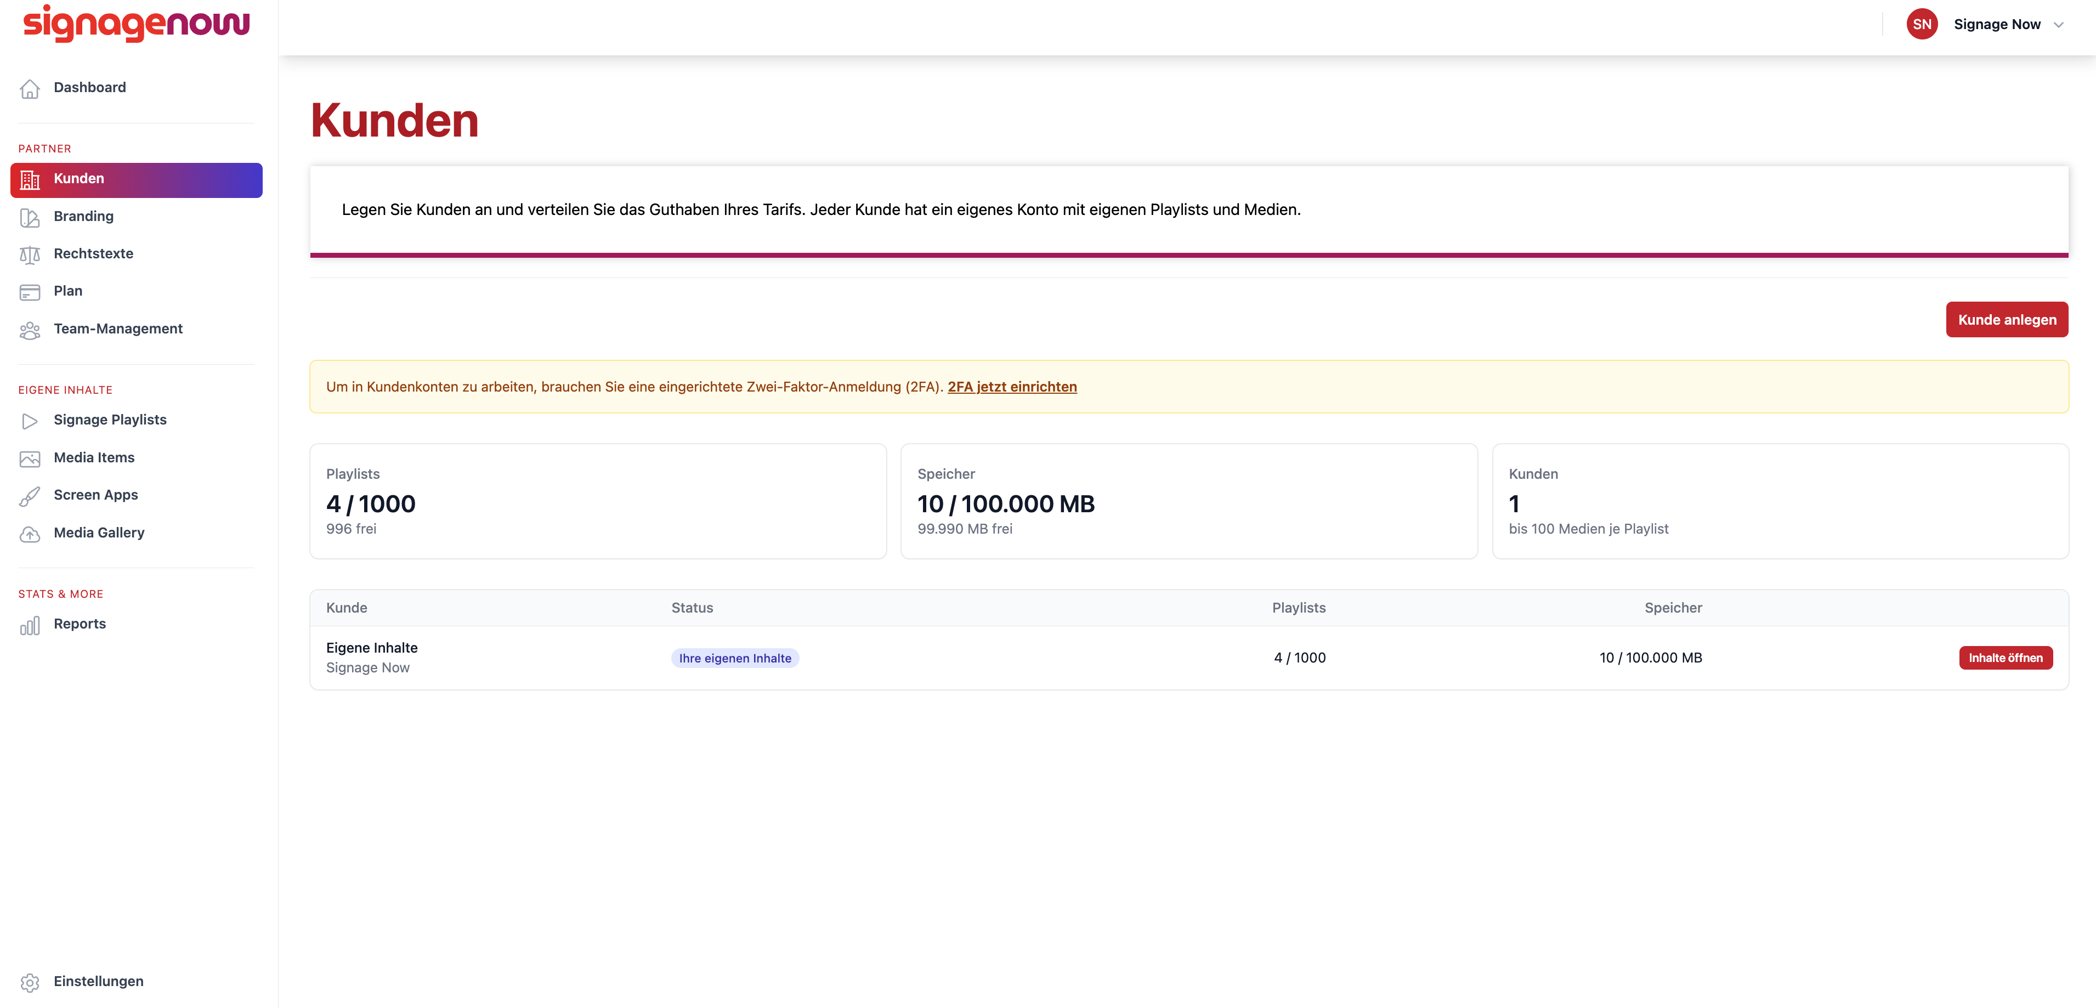Expand the Signage Now account chevron
The image size is (2096, 1008).
[x=2059, y=25]
